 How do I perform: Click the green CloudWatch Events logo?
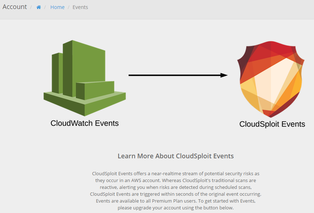[x=84, y=78]
